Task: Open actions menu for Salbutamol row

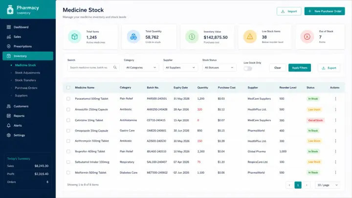Action: [x=335, y=162]
